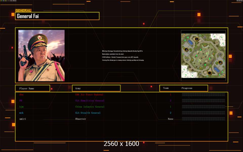Click the player name umiri
This screenshot has width=243, height=152.
tap(23, 119)
